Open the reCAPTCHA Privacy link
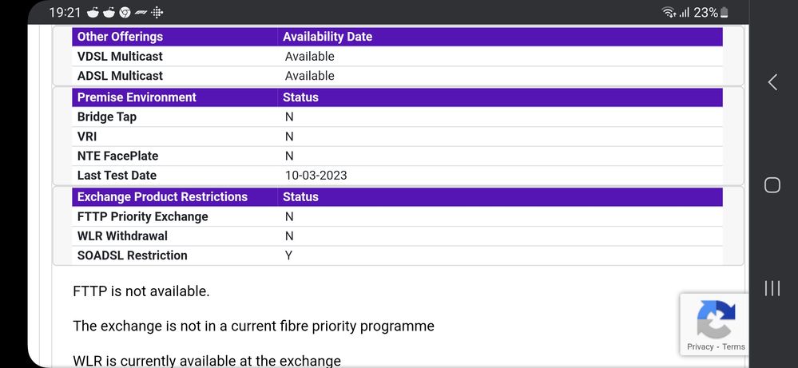The image size is (798, 368). click(700, 347)
